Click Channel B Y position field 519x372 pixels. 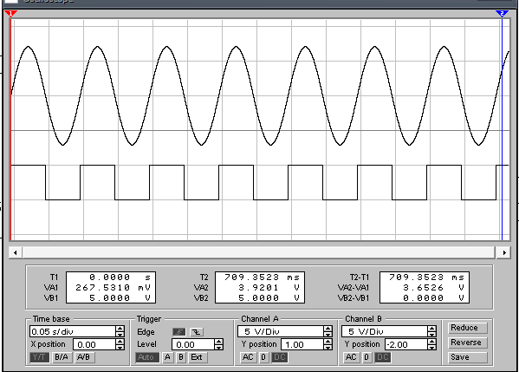point(405,344)
